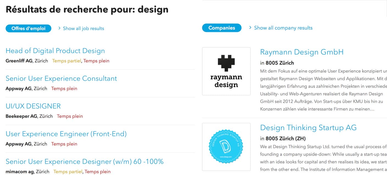The image size is (387, 175).
Task: Click the chevron next to Show all job results
Action: (59, 28)
